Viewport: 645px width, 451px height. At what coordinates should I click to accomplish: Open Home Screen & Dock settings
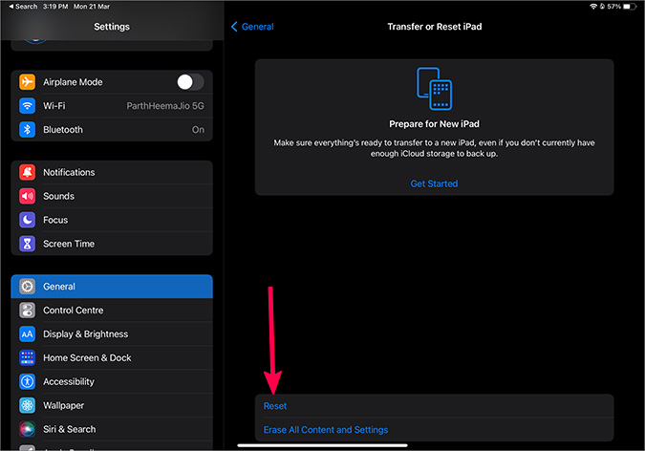click(x=112, y=358)
